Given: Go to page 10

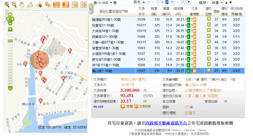Looking at the screenshot, I should pos(172,2).
